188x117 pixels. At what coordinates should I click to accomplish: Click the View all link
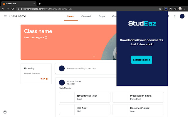(x=44, y=79)
